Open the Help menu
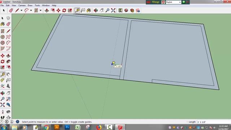 tap(54, 5)
